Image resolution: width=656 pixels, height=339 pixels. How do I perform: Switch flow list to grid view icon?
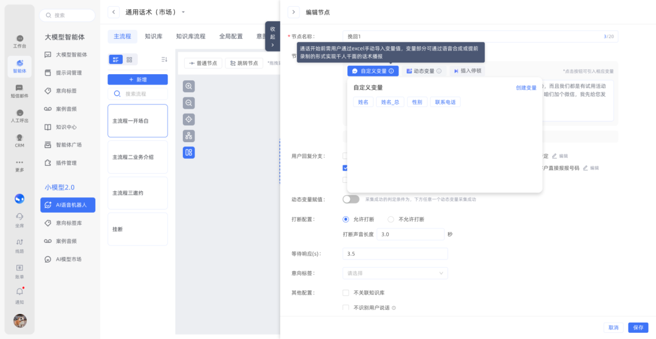click(x=129, y=60)
